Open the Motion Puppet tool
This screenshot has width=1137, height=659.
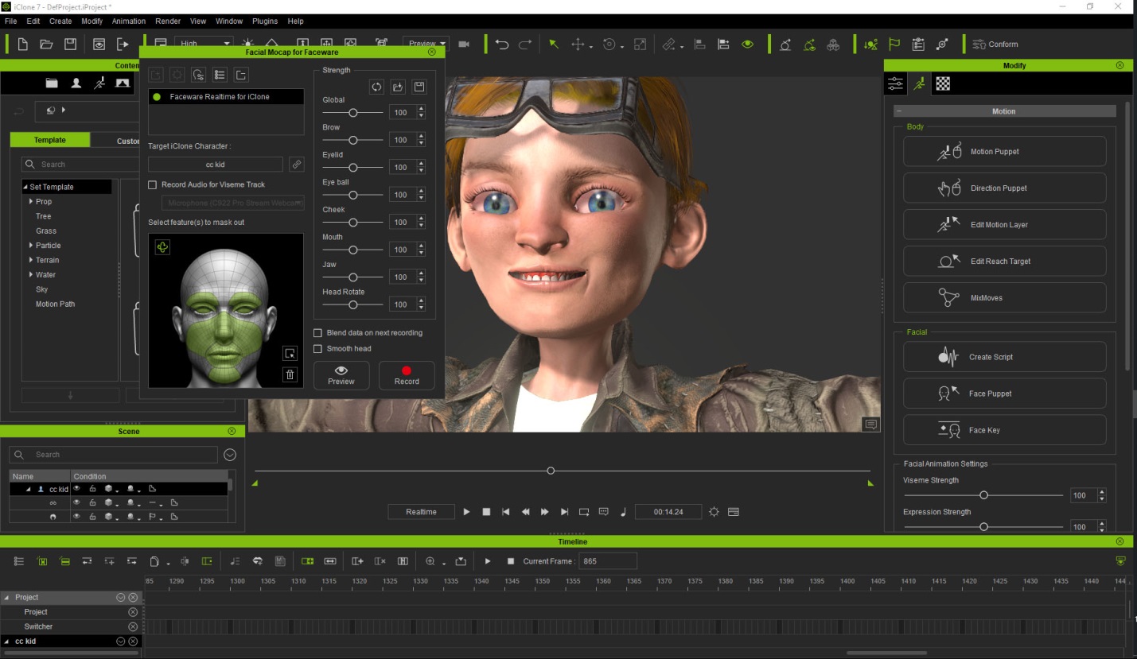coord(1004,151)
